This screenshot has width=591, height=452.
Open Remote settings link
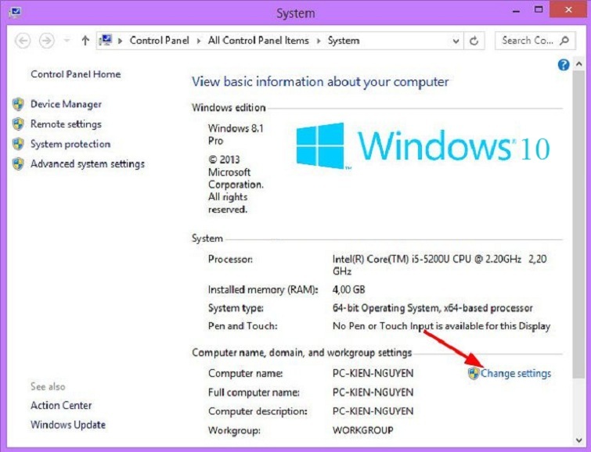[x=66, y=124]
